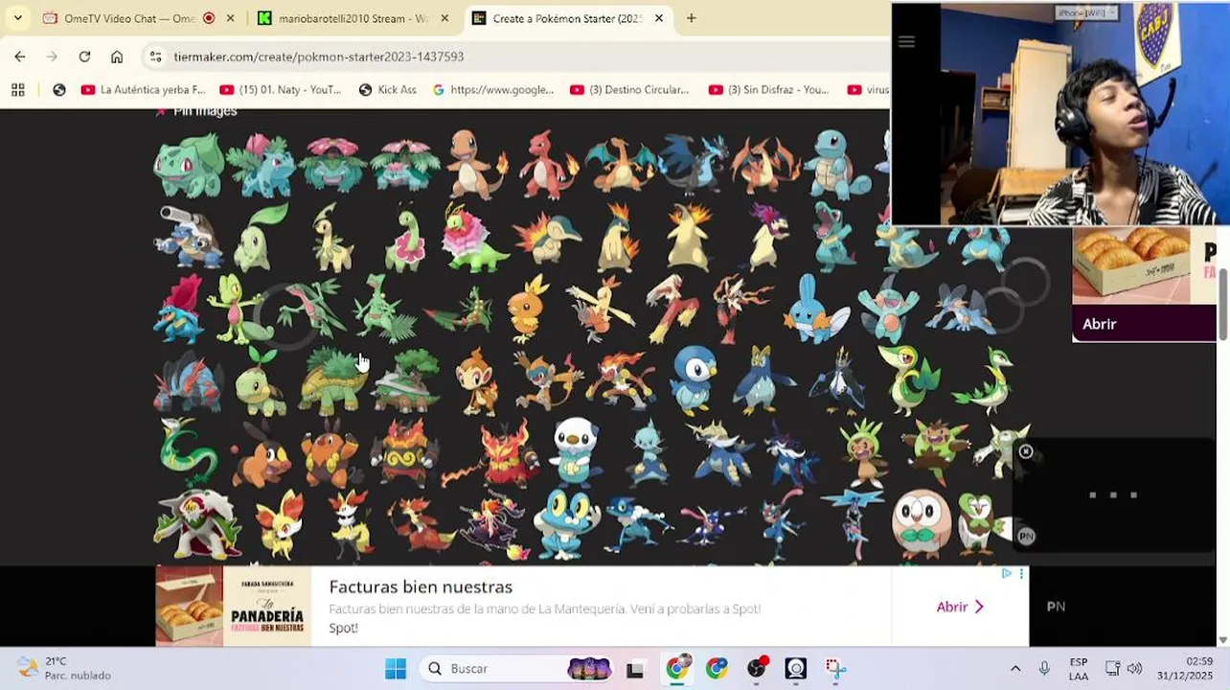Select the Piplup image

692,380
